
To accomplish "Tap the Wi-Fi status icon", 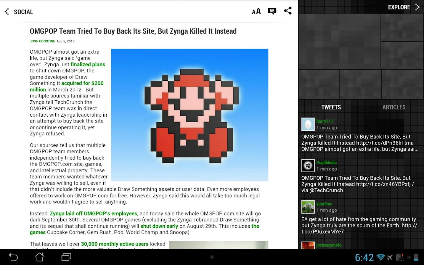I will point(381,257).
